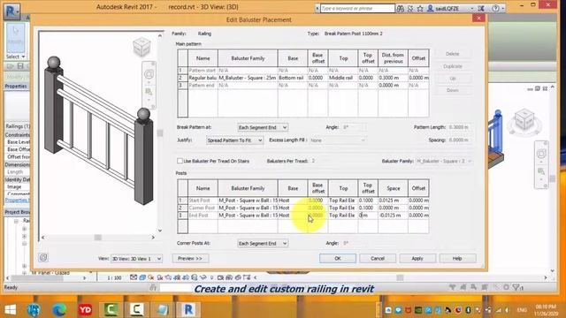Click the preview pane horizontal scrollbar thumb
The height and width of the screenshot is (318, 566).
[x=98, y=238]
